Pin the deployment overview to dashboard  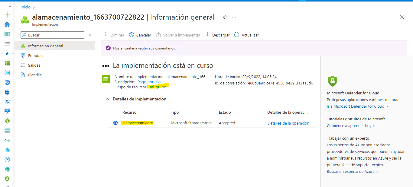point(224,17)
